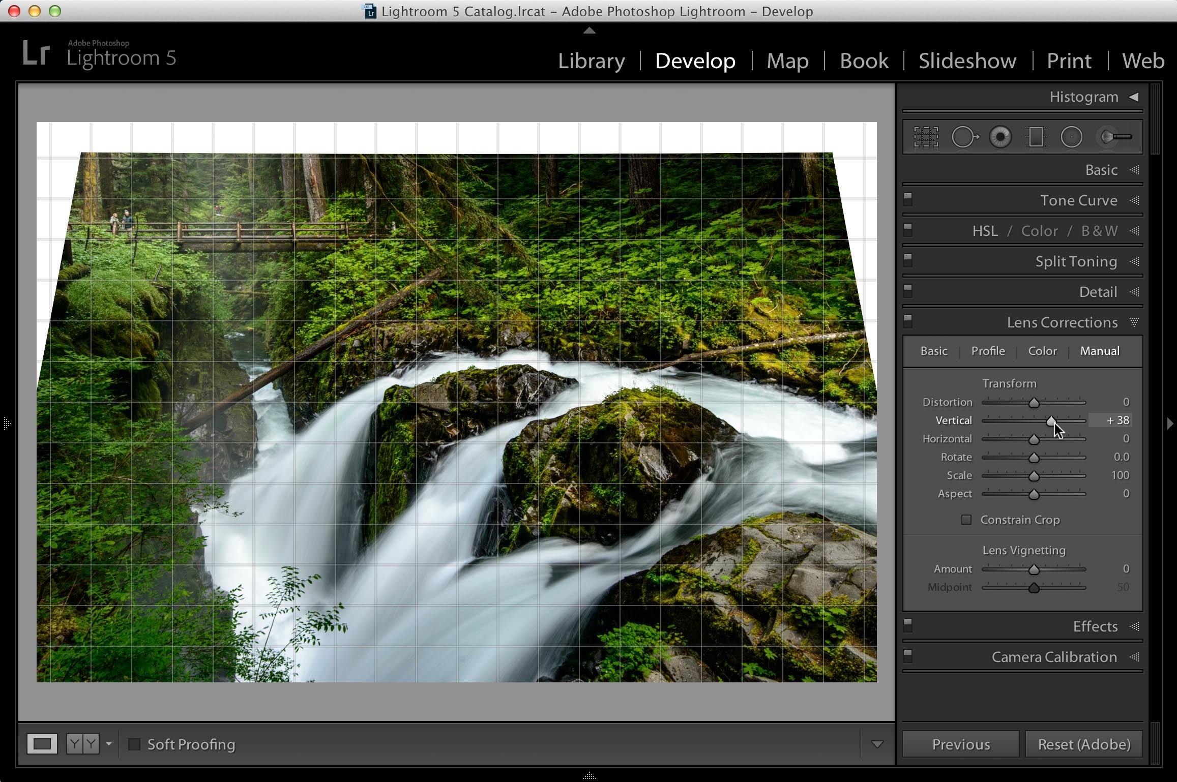Screen dimensions: 1177x782
Task: Switch to Loupe view mode button
Action: [x=42, y=744]
